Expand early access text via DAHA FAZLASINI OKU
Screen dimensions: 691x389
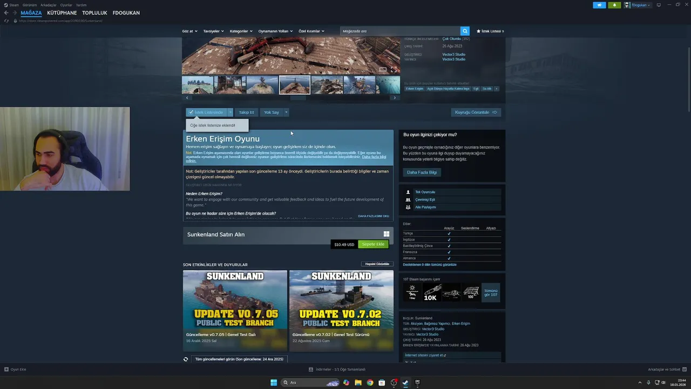(374, 216)
